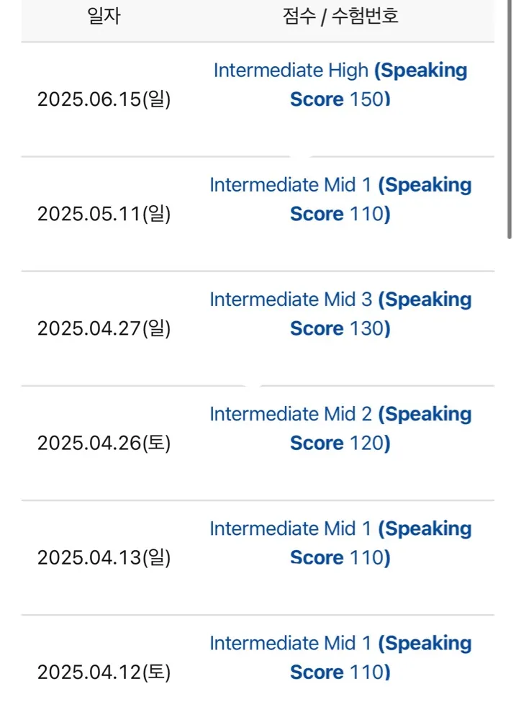Open the Intermediate High Speaking Score 150 link

click(340, 84)
